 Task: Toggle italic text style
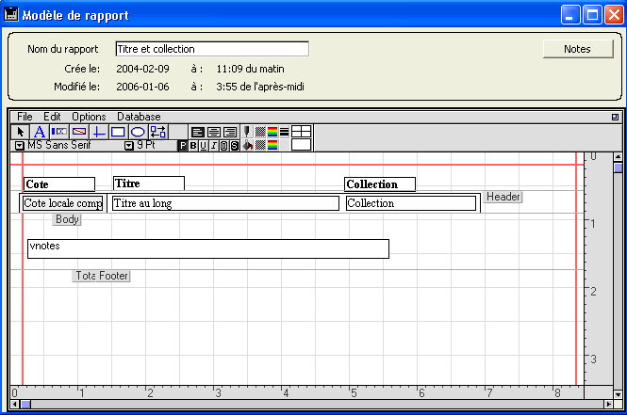(214, 146)
